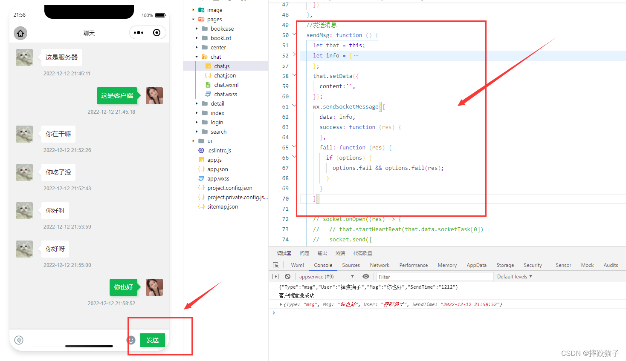Tap the voice input icon

[x=19, y=340]
